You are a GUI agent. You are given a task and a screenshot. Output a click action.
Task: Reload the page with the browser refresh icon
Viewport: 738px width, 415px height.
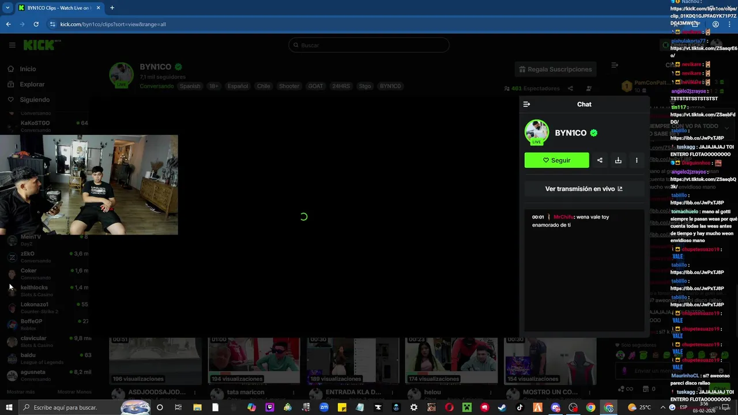coord(36,24)
